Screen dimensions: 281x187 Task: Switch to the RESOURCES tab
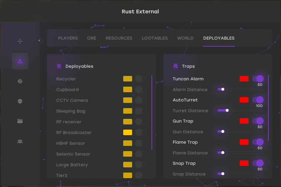[x=119, y=38]
